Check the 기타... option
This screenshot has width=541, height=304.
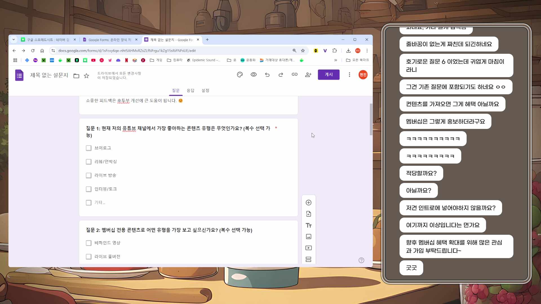(89, 203)
